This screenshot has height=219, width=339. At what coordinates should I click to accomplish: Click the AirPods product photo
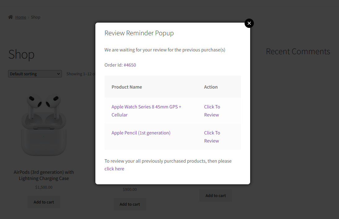(x=44, y=124)
